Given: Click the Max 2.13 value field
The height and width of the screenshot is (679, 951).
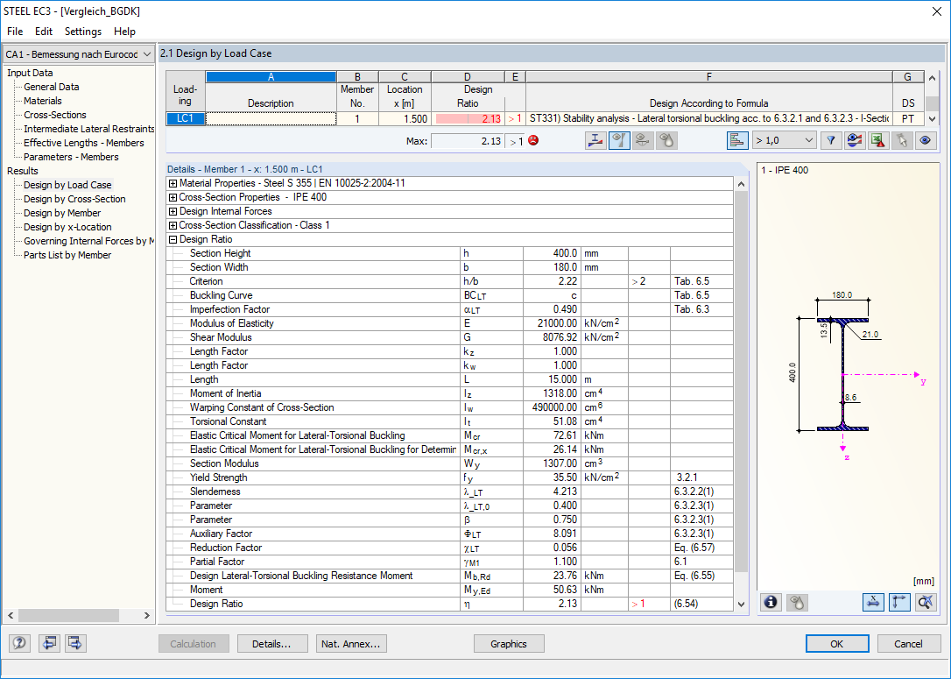Looking at the screenshot, I should [x=467, y=141].
